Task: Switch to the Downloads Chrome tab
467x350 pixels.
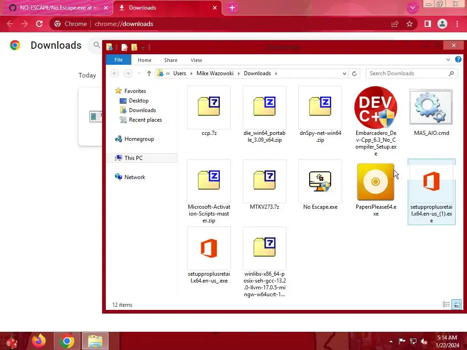Action: (167, 8)
